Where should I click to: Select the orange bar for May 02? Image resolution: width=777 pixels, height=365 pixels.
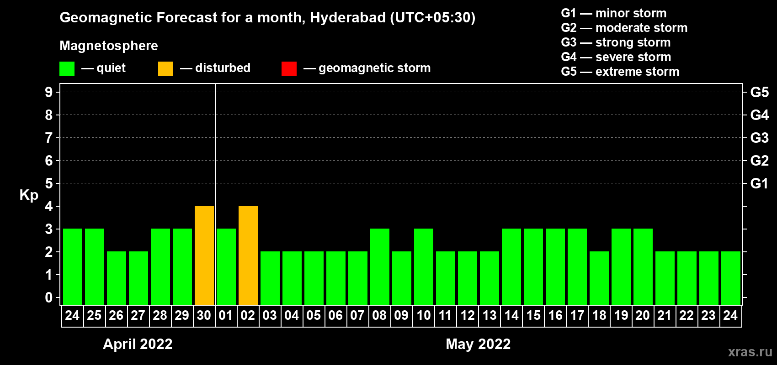click(x=248, y=255)
